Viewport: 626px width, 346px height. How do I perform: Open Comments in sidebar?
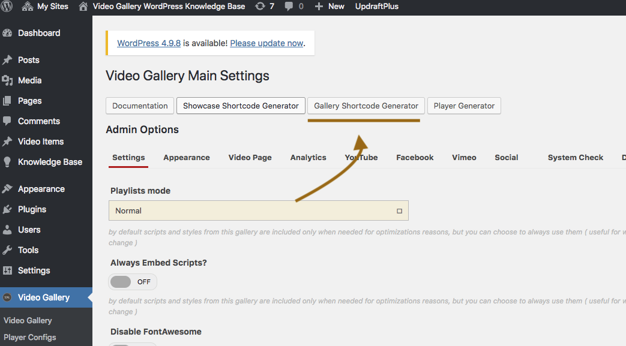(x=39, y=121)
